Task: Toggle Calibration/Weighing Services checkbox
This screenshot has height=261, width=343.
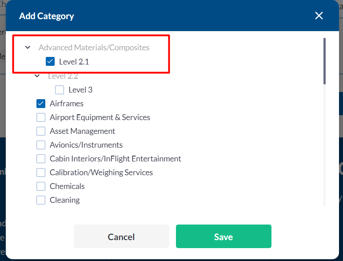Action: 41,173
